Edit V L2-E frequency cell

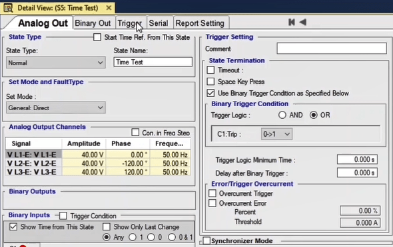(x=170, y=163)
